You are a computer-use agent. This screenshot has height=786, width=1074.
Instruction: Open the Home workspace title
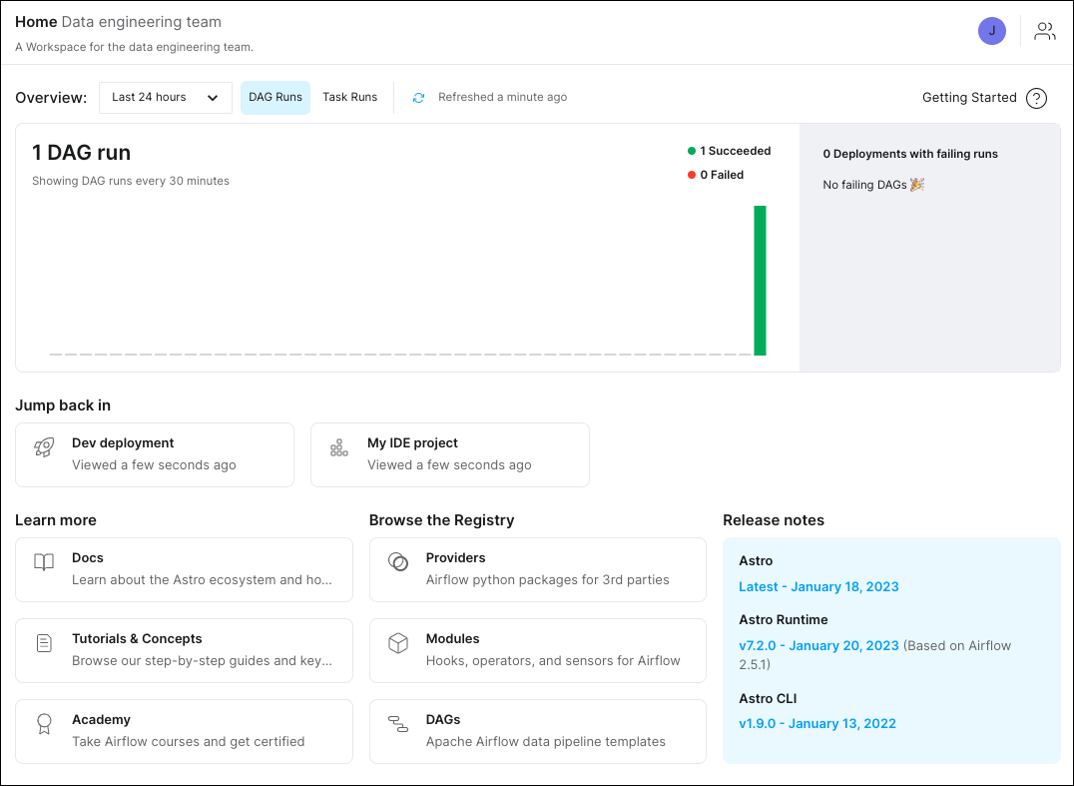[36, 21]
